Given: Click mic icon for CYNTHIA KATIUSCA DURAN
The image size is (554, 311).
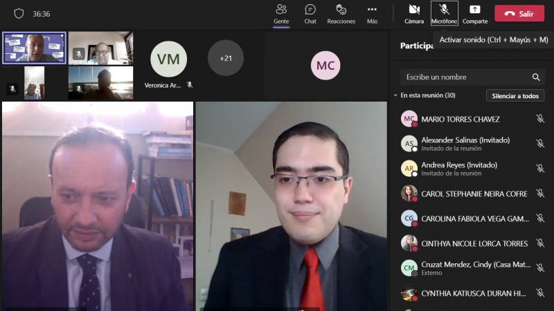Looking at the screenshot, I should pyautogui.click(x=540, y=292).
